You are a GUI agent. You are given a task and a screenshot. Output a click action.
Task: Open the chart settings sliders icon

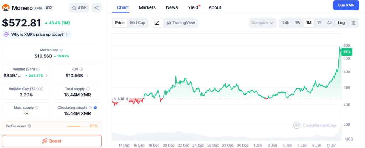(x=354, y=23)
